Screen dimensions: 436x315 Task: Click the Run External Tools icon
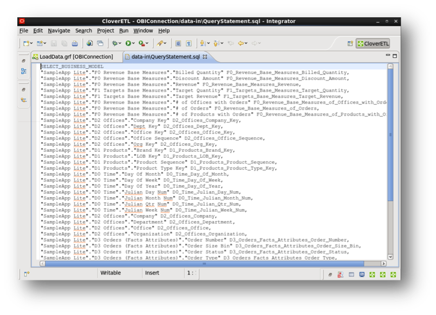click(141, 43)
